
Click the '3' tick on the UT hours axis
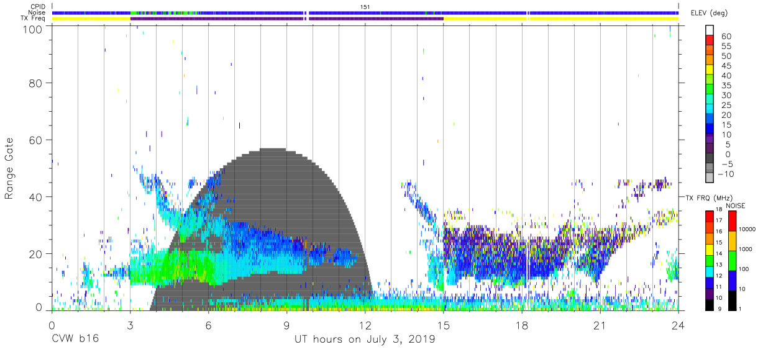tap(130, 325)
